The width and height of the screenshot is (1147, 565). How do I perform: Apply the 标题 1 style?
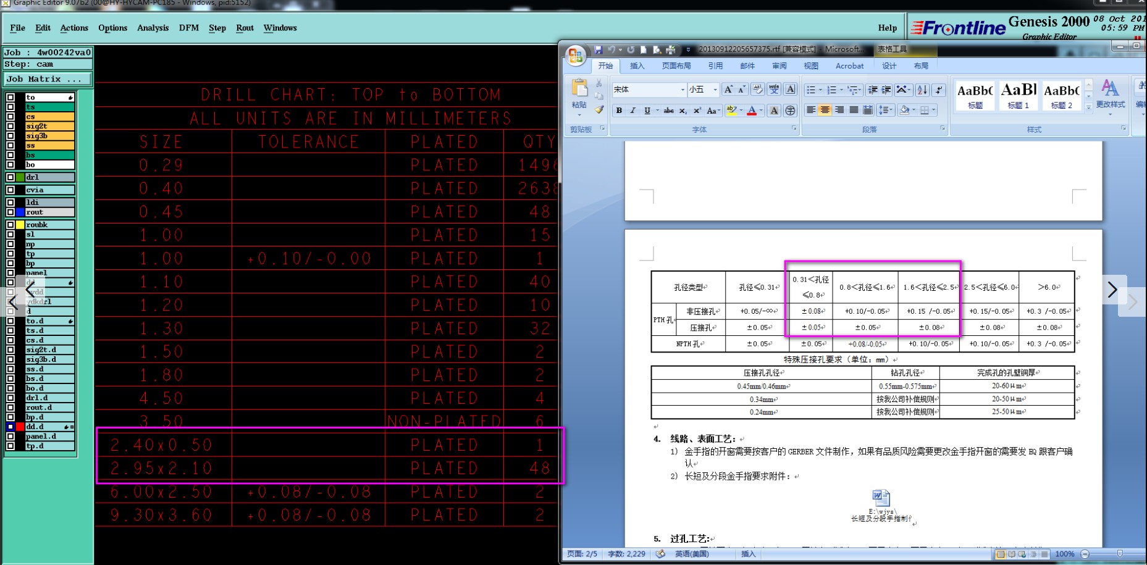[x=1018, y=96]
